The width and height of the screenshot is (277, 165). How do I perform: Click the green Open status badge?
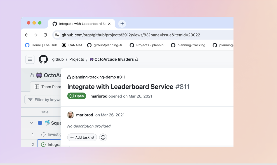tap(77, 96)
